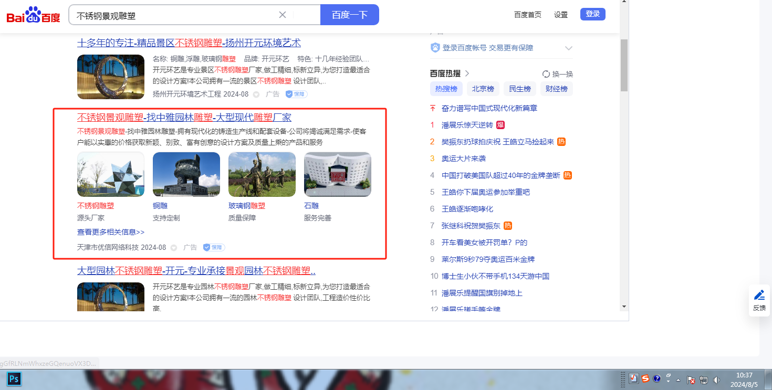This screenshot has height=390, width=772.
Task: Select the 热搜榜 tab
Action: pyautogui.click(x=446, y=89)
